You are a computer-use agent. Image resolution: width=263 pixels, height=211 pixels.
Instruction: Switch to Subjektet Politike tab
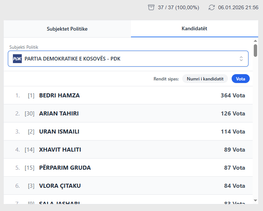(x=67, y=29)
